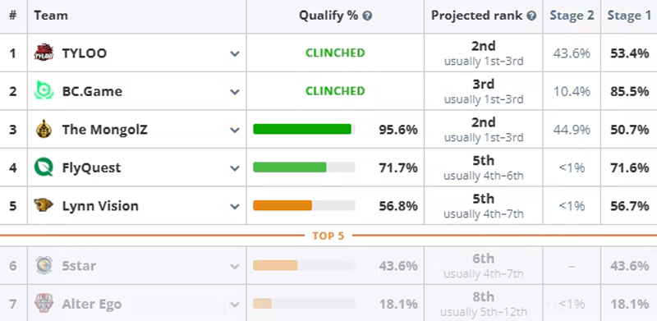657x321 pixels.
Task: Sort by the Stage 1 column header
Action: [629, 16]
